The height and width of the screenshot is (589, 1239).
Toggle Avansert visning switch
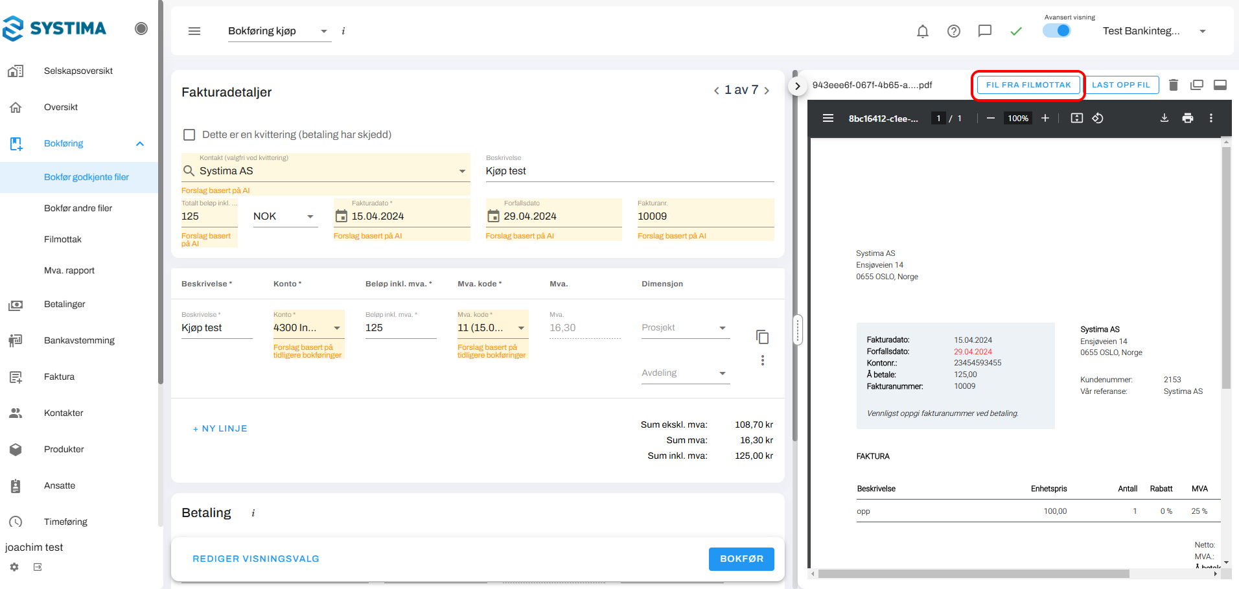1057,30
